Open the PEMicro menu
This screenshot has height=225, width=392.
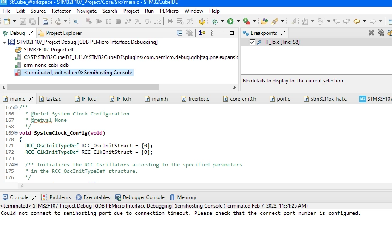tap(169, 11)
